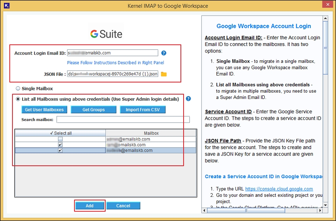Click the 'Google Workspace Account Login' heading
The image size is (336, 221).
[x=263, y=26]
